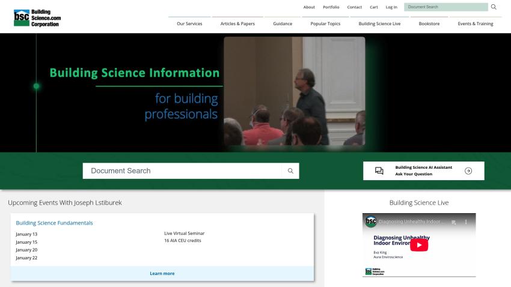The width and height of the screenshot is (511, 287).
Task: Click the Log In link
Action: point(391,7)
